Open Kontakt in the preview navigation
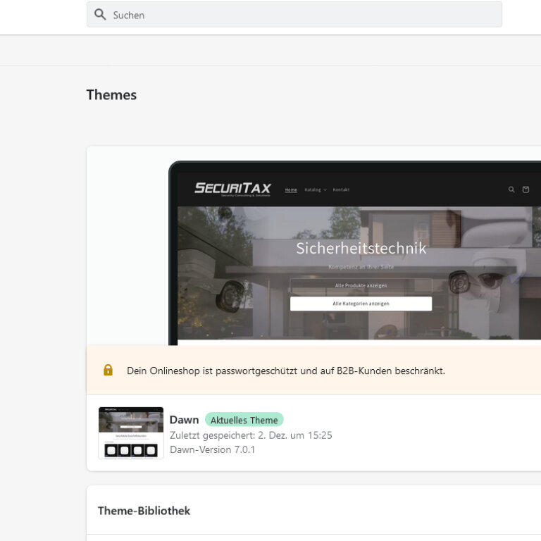Screen dimensions: 541x541 pyautogui.click(x=341, y=189)
